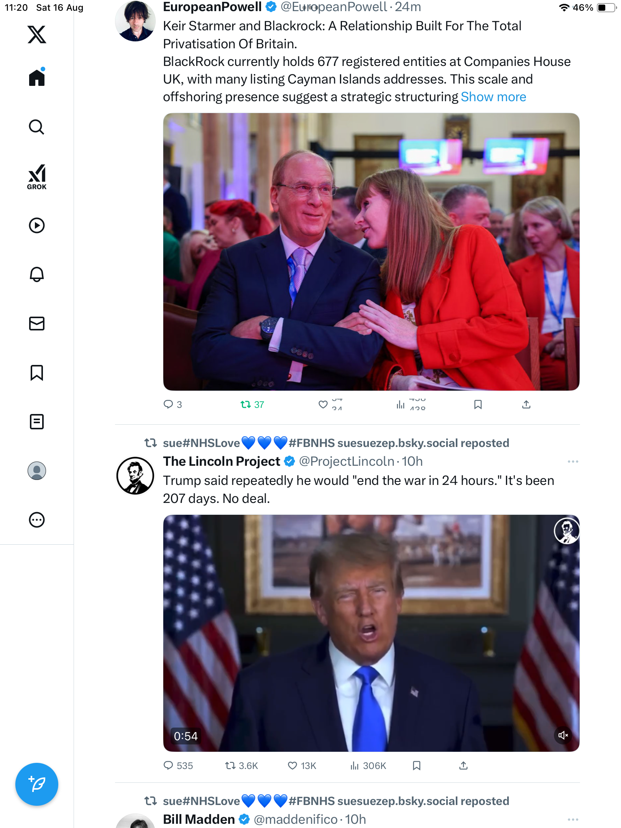Image resolution: width=621 pixels, height=828 pixels.
Task: Click the X logo at top
Action: point(37,34)
